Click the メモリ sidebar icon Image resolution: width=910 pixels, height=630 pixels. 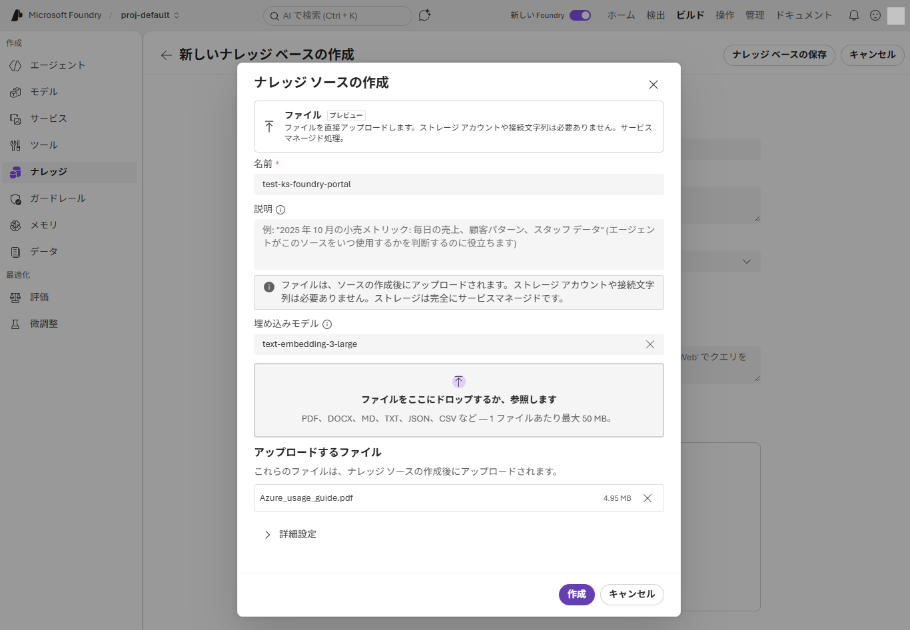pyautogui.click(x=15, y=225)
